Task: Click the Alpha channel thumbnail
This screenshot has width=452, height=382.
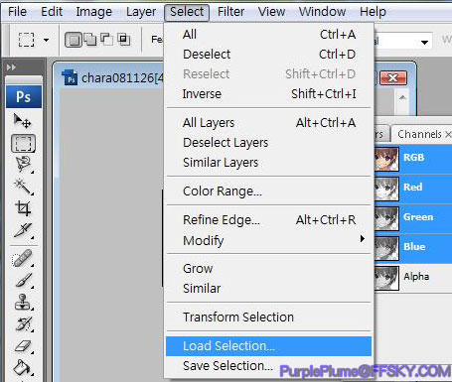Action: click(x=386, y=278)
